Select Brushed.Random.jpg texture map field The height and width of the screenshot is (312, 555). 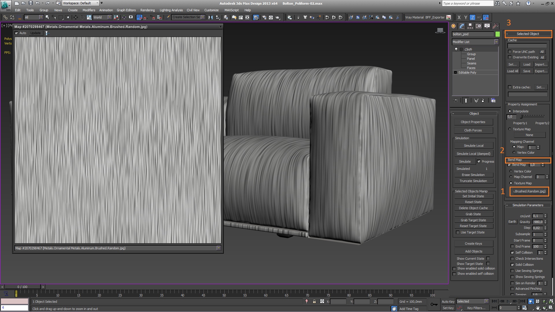click(530, 191)
